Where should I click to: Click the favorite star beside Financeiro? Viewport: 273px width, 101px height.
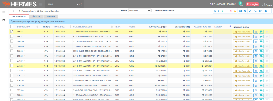[13, 11]
